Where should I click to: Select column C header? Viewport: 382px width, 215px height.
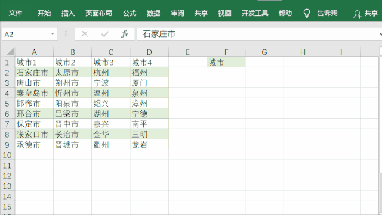click(111, 52)
